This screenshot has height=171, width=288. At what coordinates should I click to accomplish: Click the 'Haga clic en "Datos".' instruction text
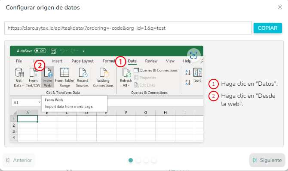pos(249,84)
